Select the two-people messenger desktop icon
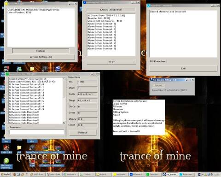The height and width of the screenshot is (177, 221). point(19,69)
